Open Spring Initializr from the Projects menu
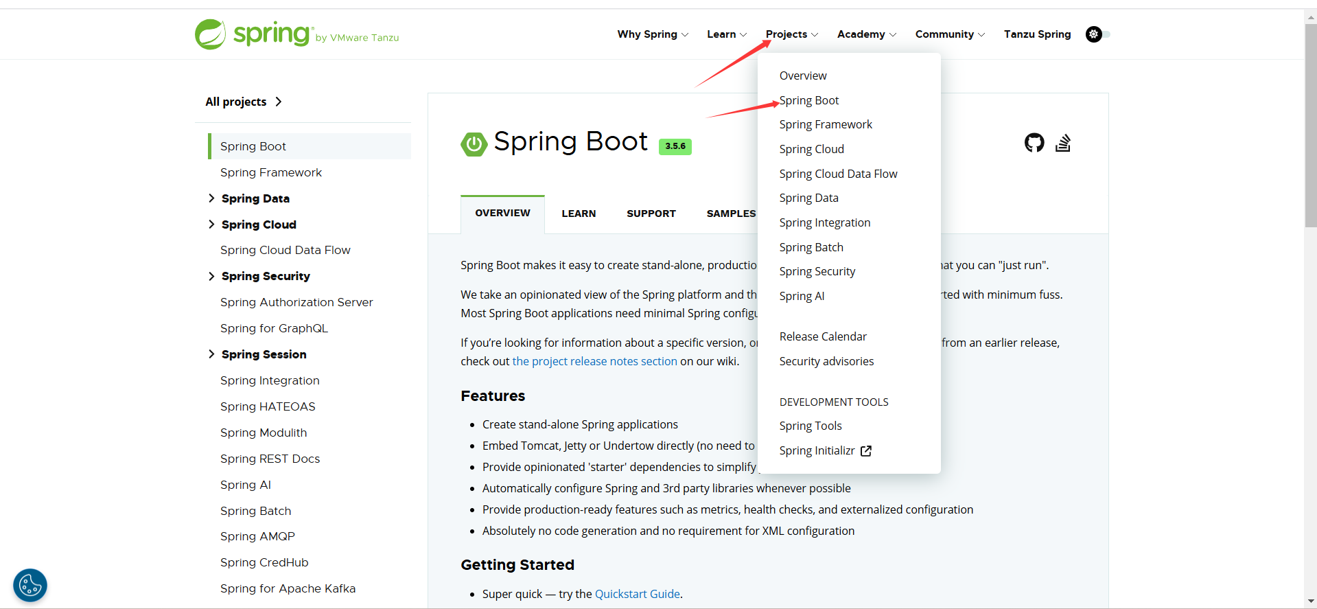 click(817, 450)
